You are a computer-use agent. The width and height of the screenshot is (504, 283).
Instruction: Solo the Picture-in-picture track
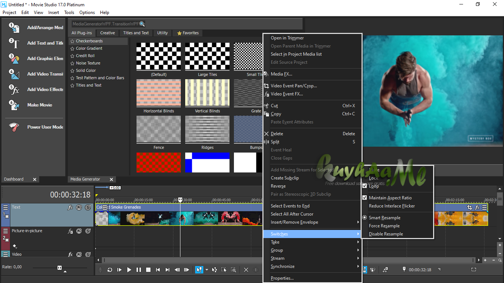(x=88, y=231)
